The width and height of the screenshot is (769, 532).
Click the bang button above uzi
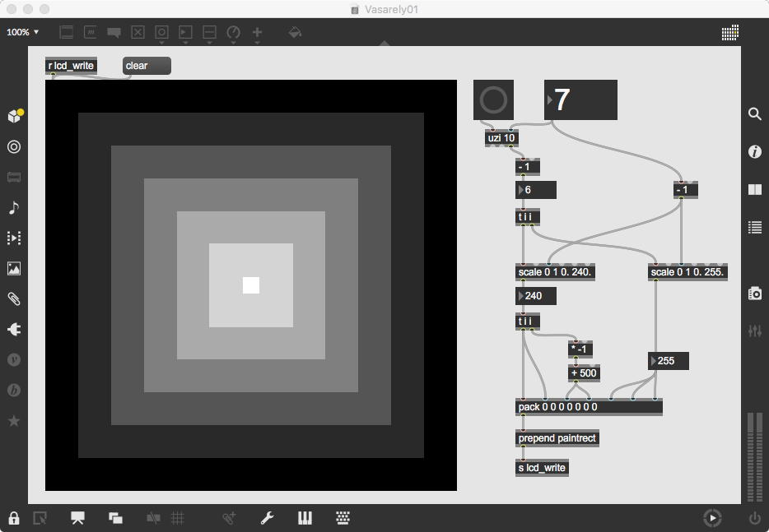coord(493,100)
